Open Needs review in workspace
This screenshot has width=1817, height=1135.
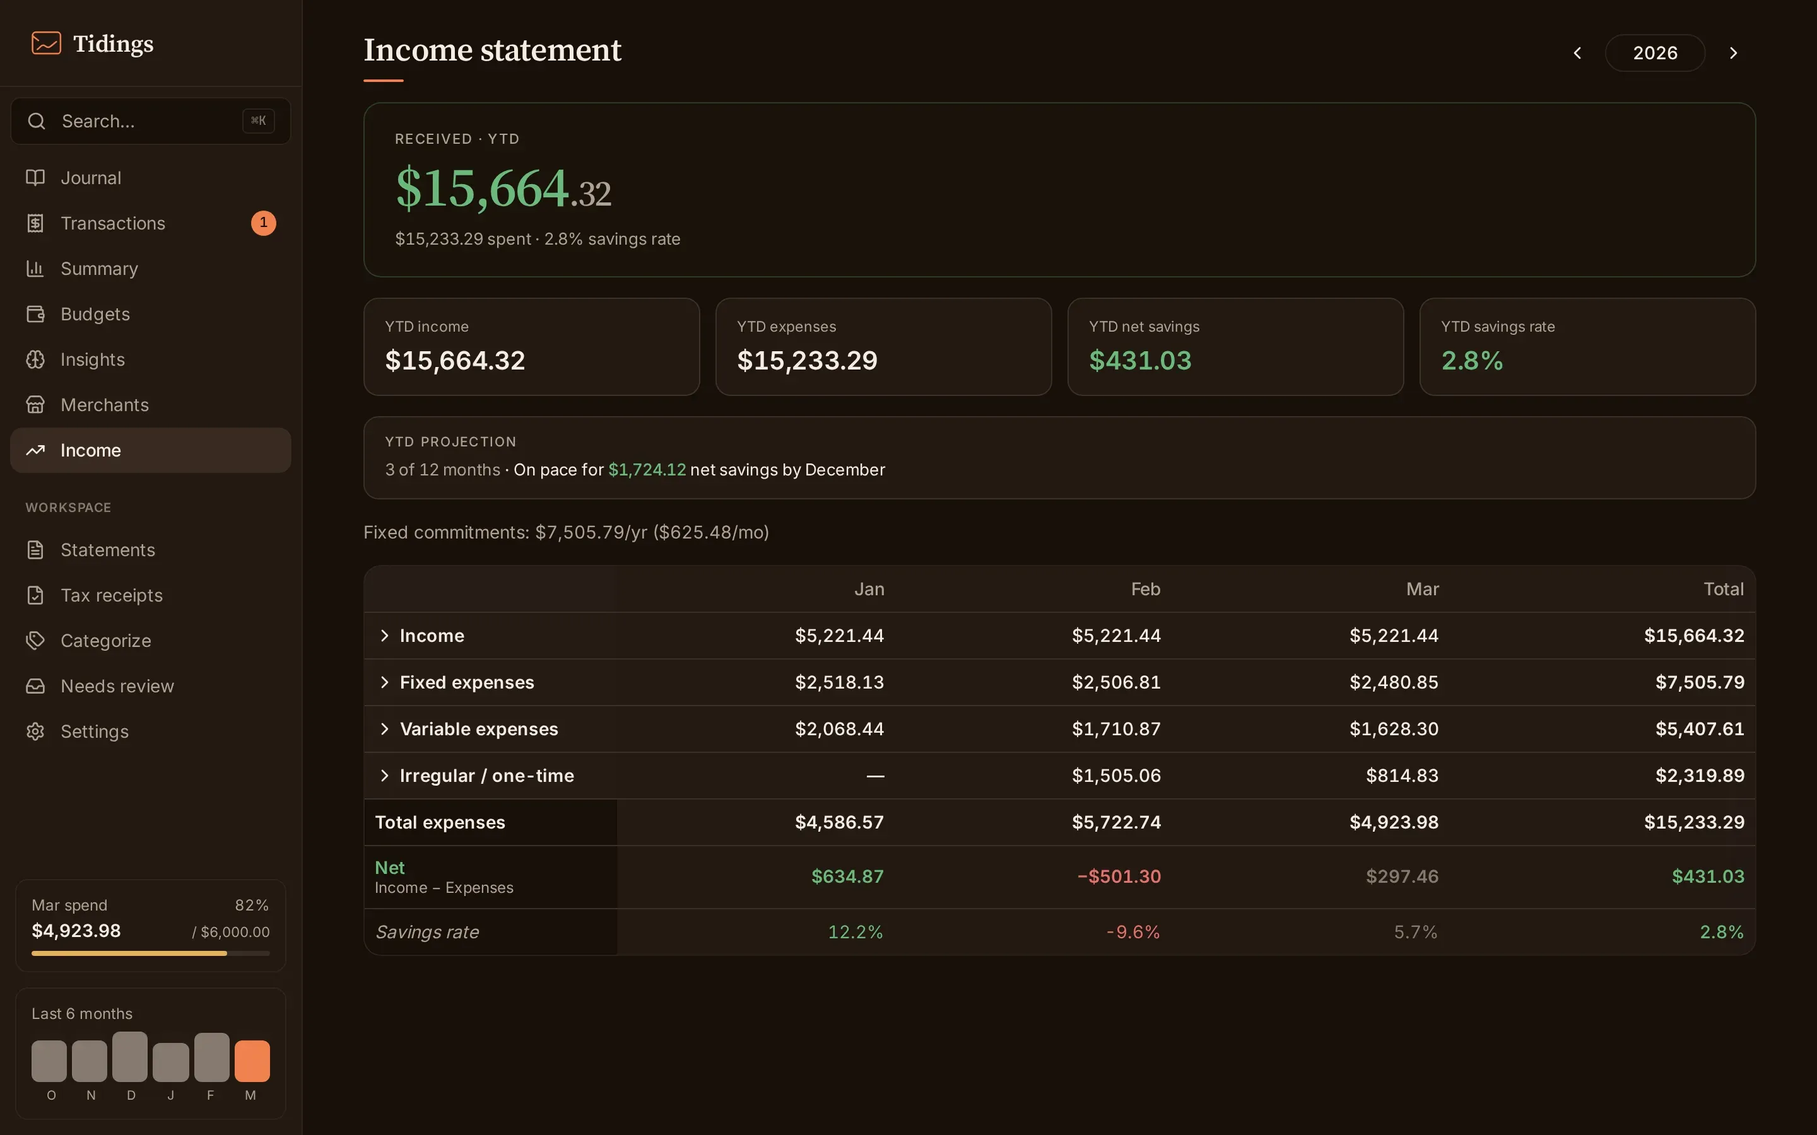coord(150,686)
